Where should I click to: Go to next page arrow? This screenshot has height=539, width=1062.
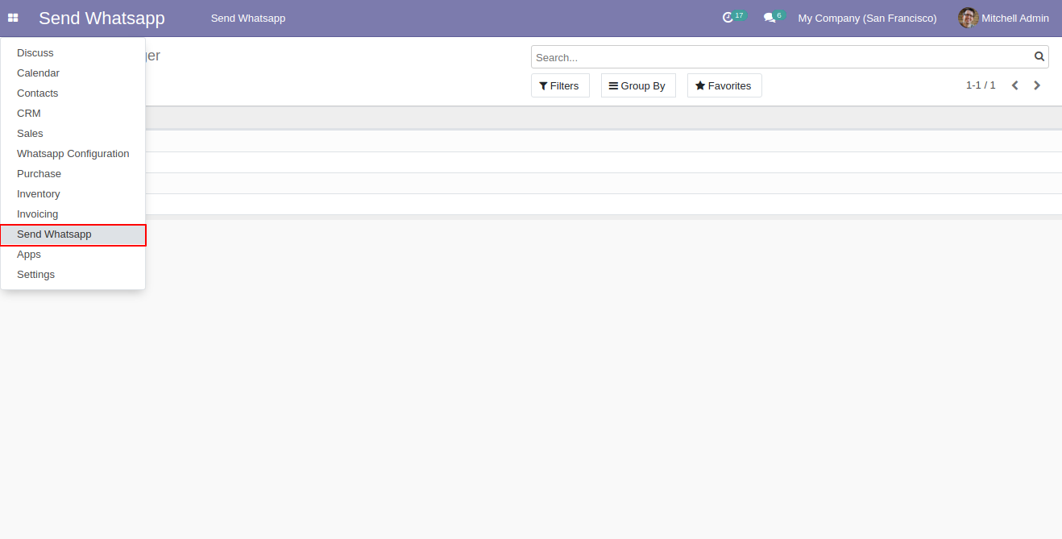[x=1037, y=85]
